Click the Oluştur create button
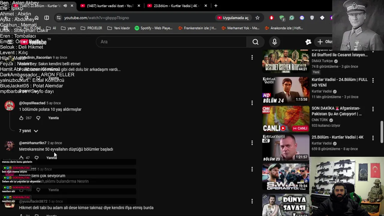This screenshot has height=216, width=384. point(324,42)
